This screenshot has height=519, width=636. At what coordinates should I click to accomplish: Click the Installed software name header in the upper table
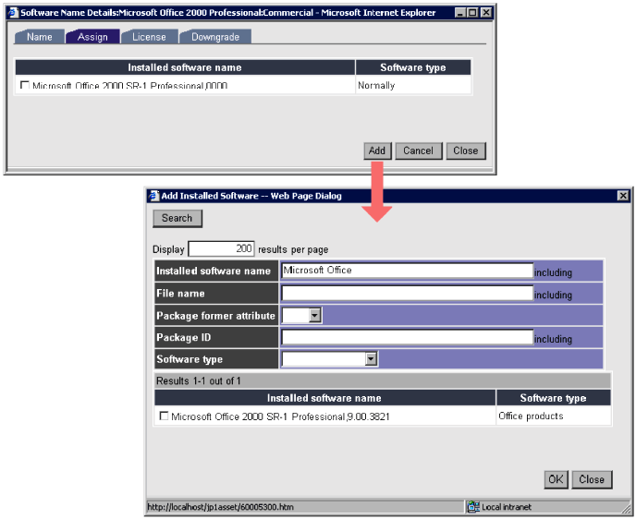tap(185, 67)
